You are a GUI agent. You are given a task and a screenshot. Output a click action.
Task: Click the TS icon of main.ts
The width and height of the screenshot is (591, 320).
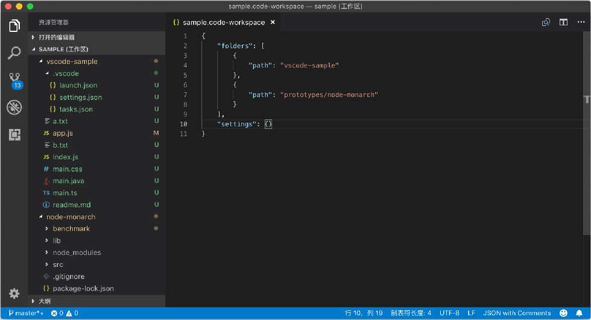pos(46,193)
